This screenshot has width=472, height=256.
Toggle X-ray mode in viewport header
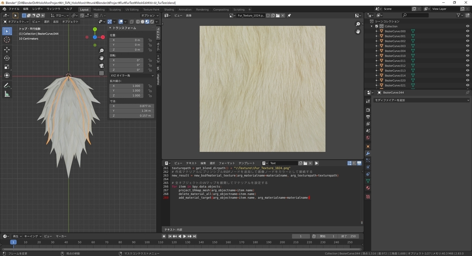click(133, 22)
